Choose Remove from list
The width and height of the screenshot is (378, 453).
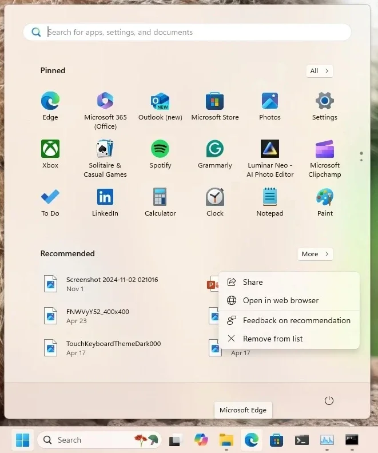click(x=289, y=339)
